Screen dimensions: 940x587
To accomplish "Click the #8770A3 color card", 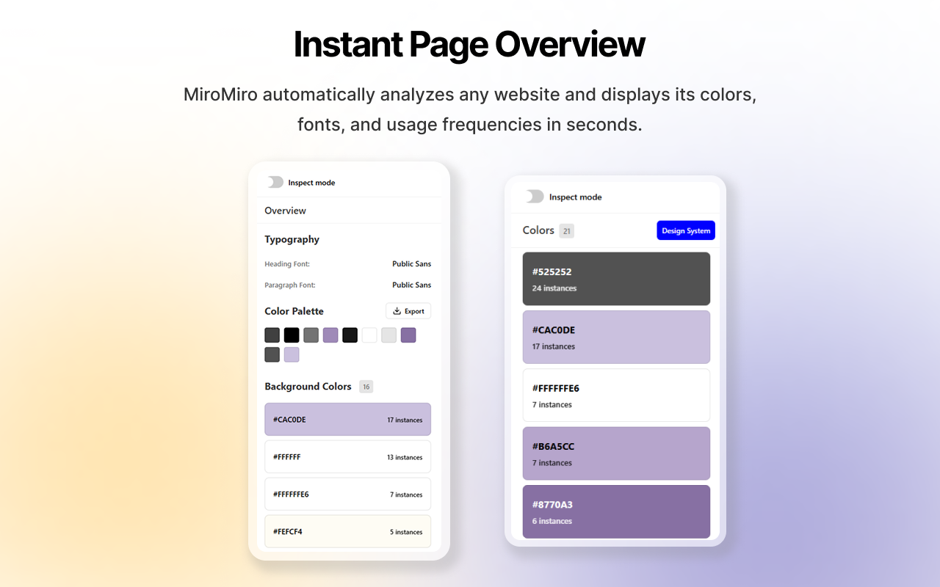I will tap(616, 512).
